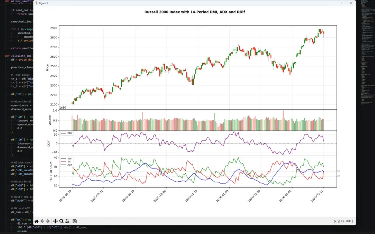The width and height of the screenshot is (375, 234).
Task: Activate the Pan axes tool
Action: [x=55, y=221]
